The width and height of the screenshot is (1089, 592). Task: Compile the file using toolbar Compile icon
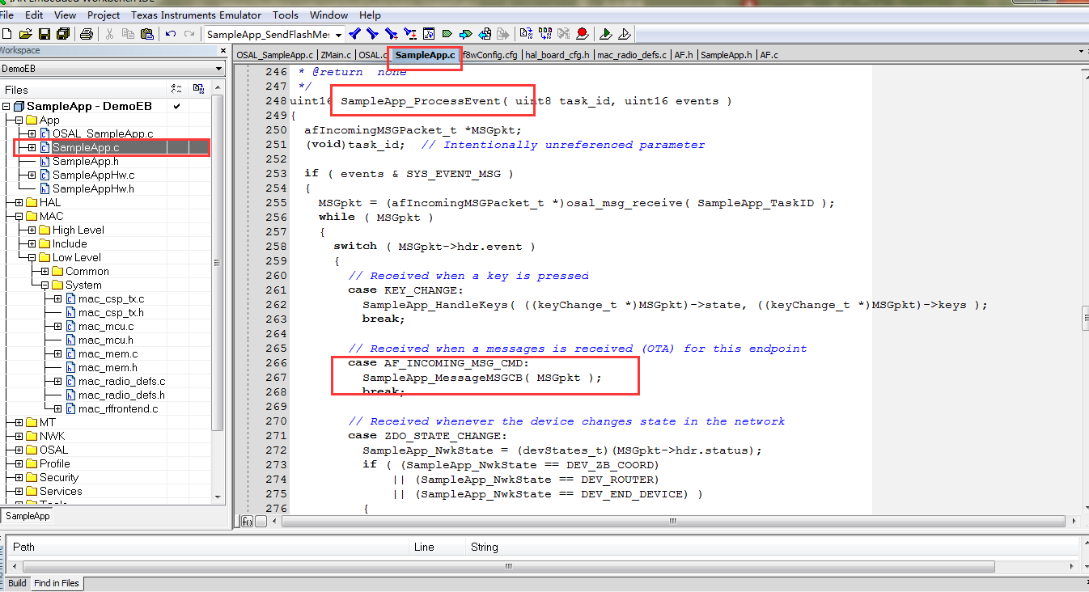pos(526,34)
